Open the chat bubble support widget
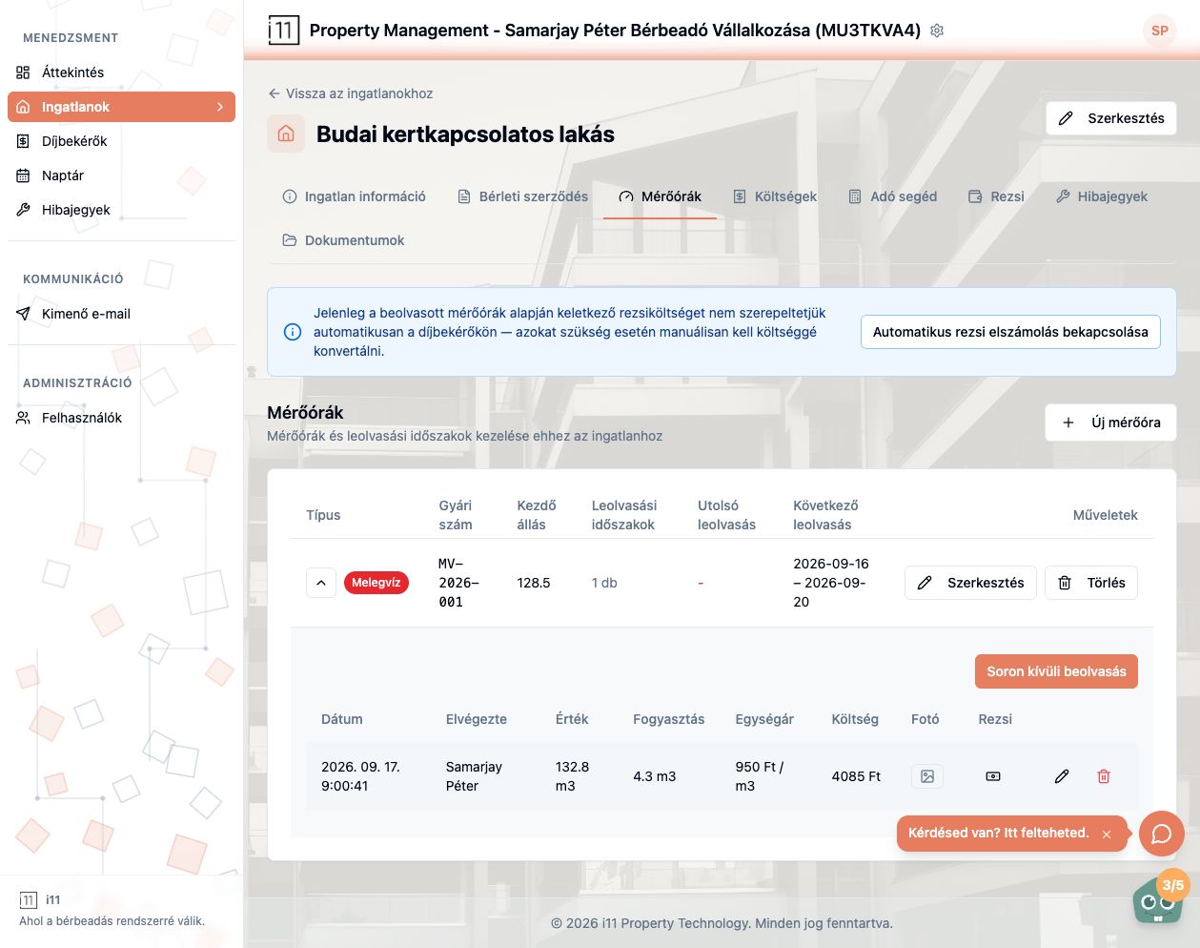The height and width of the screenshot is (948, 1200). click(1161, 834)
